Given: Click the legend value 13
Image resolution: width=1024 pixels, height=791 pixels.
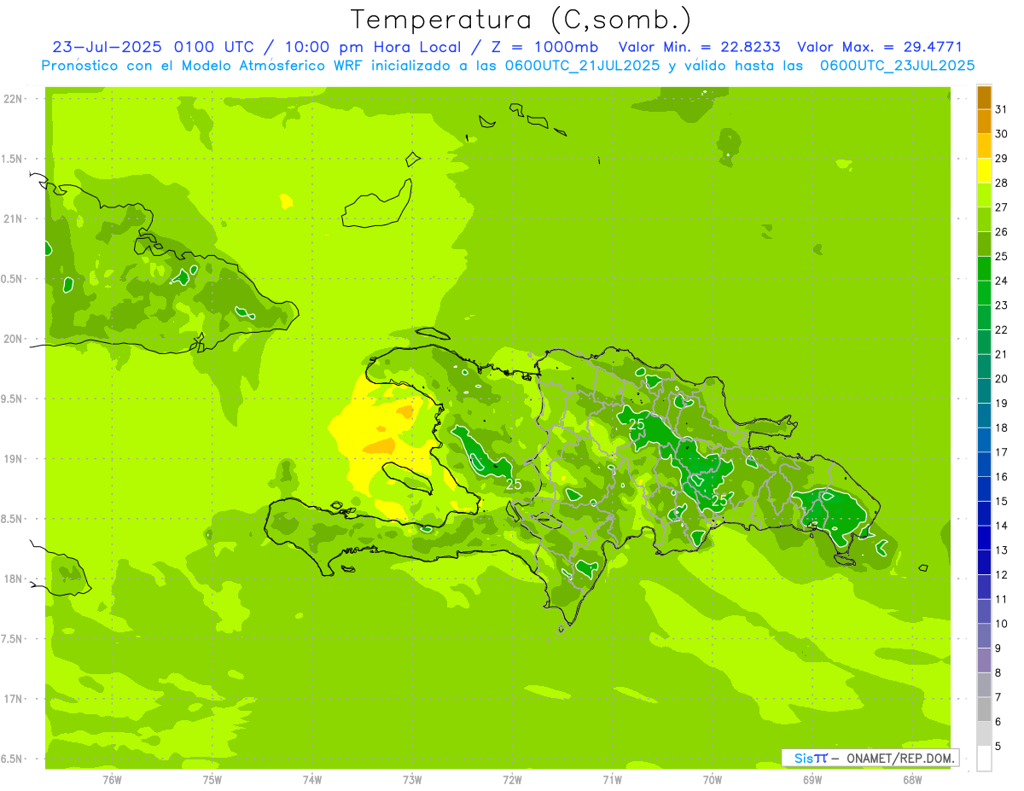Looking at the screenshot, I should (x=1001, y=550).
